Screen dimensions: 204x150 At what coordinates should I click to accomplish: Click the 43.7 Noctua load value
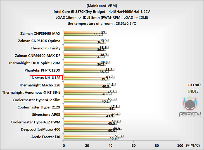[109, 77]
